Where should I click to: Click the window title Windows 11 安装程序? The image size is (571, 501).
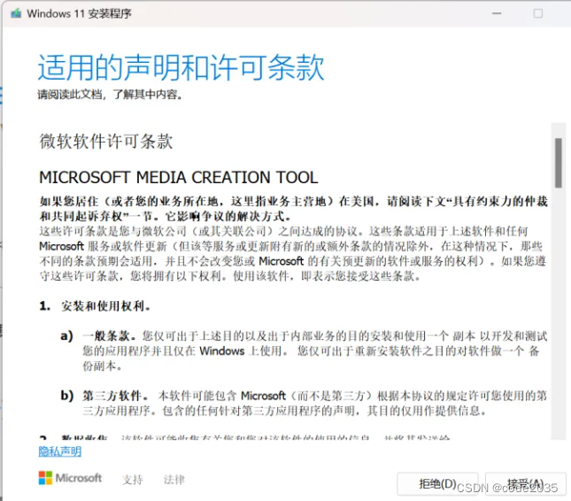(79, 14)
